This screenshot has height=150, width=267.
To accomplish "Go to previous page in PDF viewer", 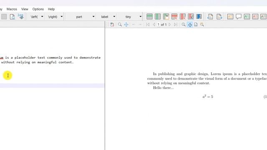I will [154, 25].
